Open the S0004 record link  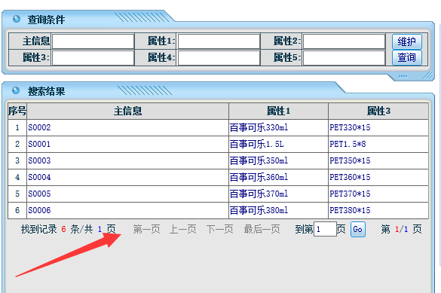coord(39,177)
